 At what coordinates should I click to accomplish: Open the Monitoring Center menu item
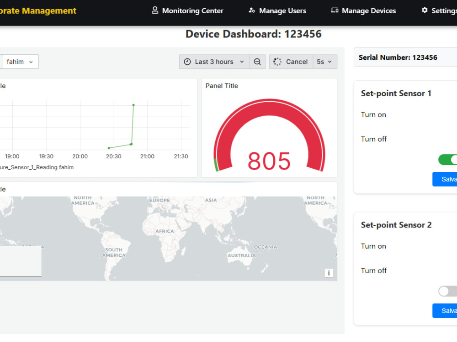(187, 11)
